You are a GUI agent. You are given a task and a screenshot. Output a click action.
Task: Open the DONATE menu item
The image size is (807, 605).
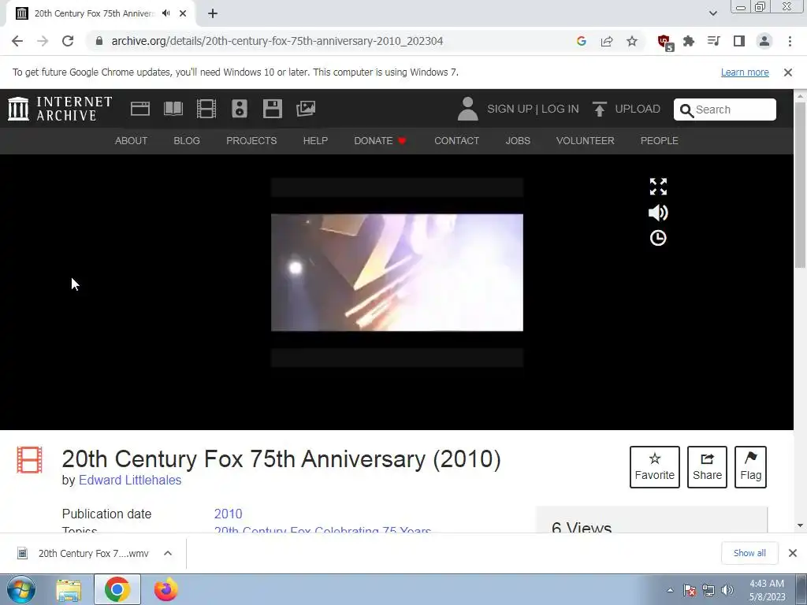click(x=381, y=140)
